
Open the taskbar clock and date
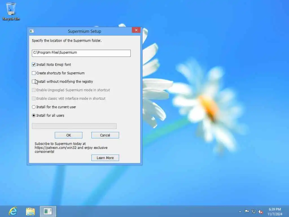click(275, 212)
